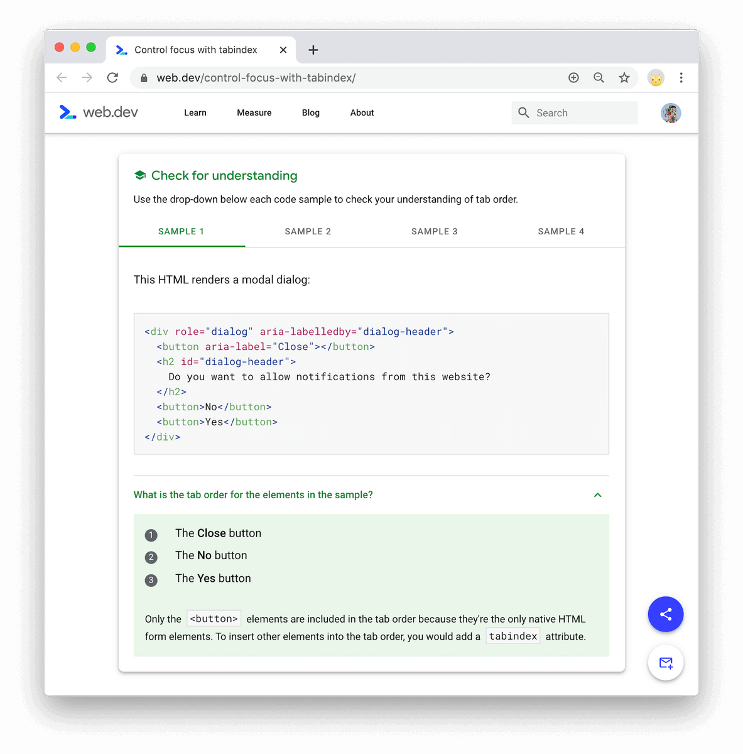Click the browser forward arrow
Viewport: 743px width, 754px height.
[x=87, y=77]
